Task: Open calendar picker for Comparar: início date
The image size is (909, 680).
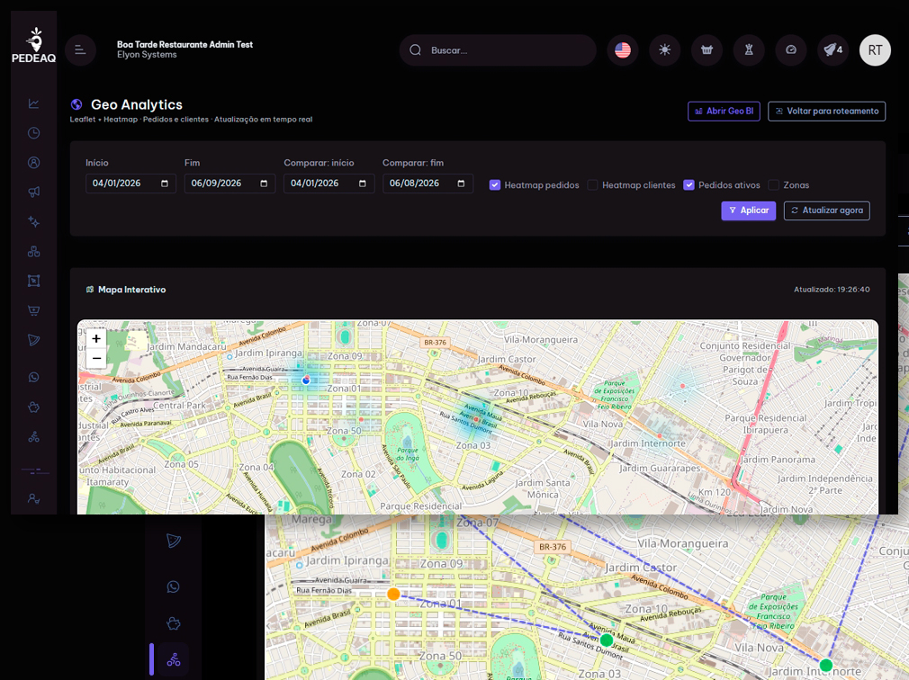Action: point(363,183)
